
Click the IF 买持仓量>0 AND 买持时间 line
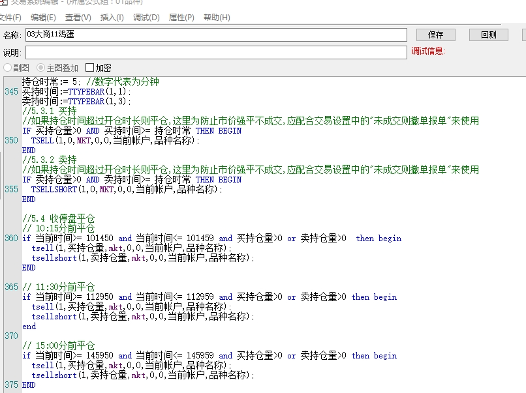point(132,130)
